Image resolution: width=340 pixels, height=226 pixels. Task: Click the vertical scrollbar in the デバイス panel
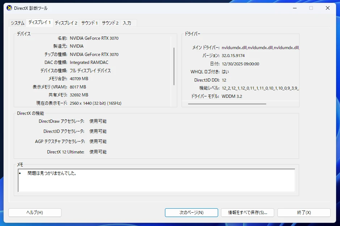coord(174,66)
